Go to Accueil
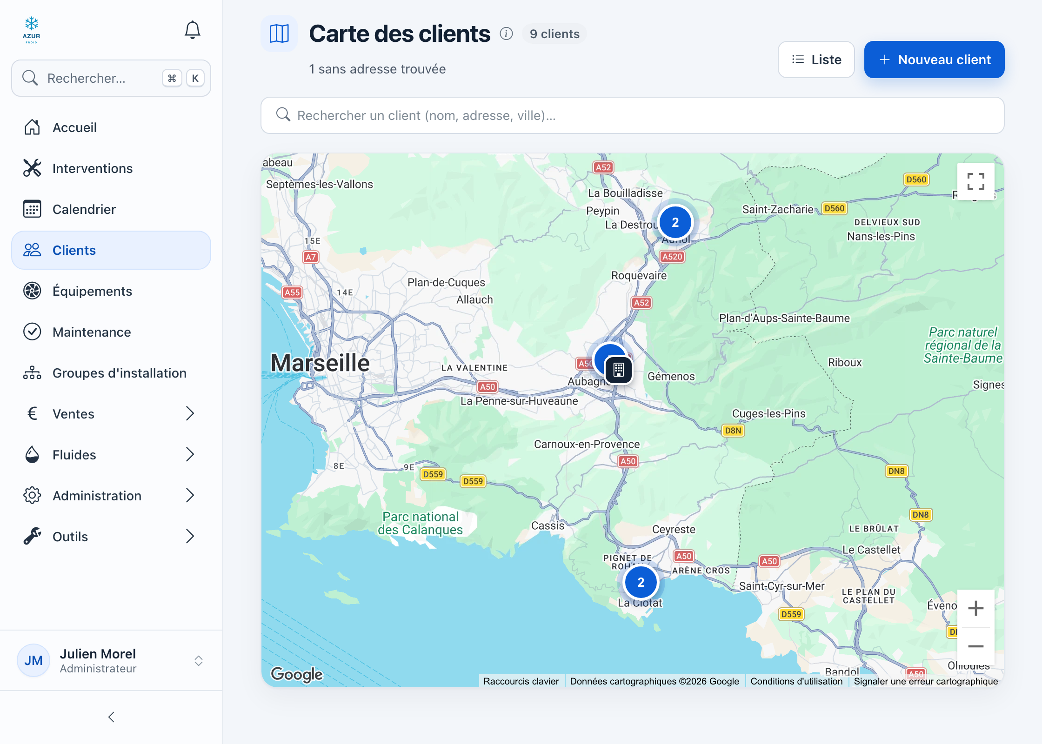The width and height of the screenshot is (1042, 744). 111,127
